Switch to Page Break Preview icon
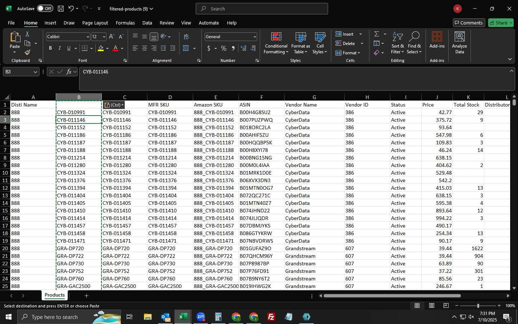The height and width of the screenshot is (324, 518). [446, 306]
